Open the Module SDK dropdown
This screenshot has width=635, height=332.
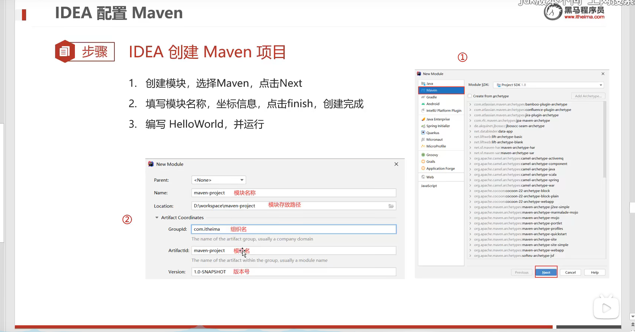(548, 85)
